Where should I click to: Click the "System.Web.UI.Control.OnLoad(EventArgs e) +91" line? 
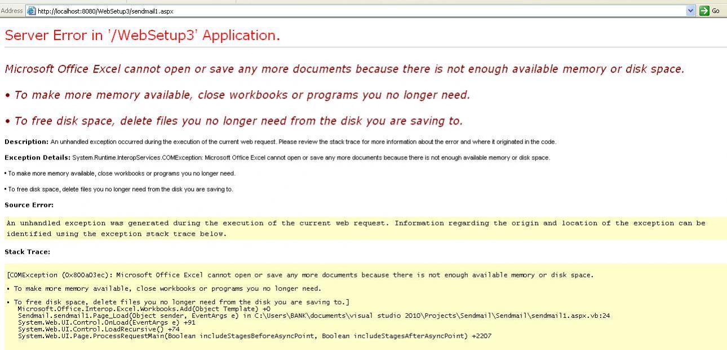tap(107, 322)
